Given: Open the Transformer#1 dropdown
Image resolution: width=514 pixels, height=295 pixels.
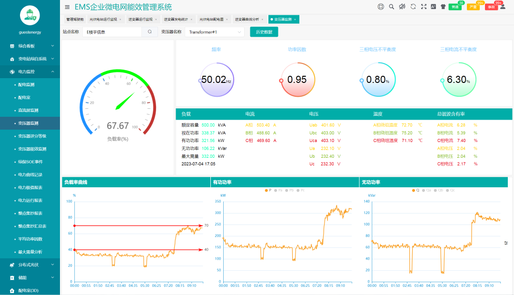Looking at the screenshot, I should click(x=214, y=32).
